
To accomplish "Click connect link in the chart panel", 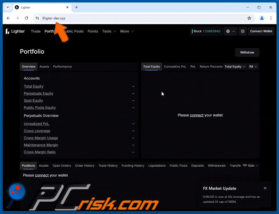I will [x=197, y=115].
